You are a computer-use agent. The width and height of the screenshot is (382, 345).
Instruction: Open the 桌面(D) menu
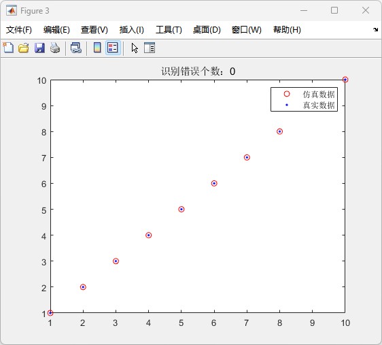pos(207,30)
